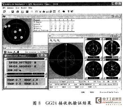Click the compass gauge showing N and S
Viewport: 123px width, 107px height.
coord(112,48)
